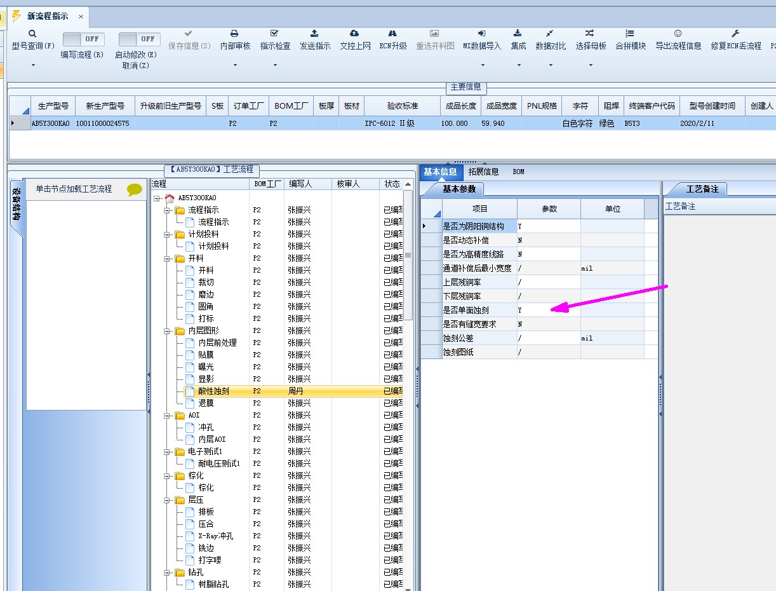Collapse the 计划投料 tree folder
The image size is (776, 591).
point(167,234)
